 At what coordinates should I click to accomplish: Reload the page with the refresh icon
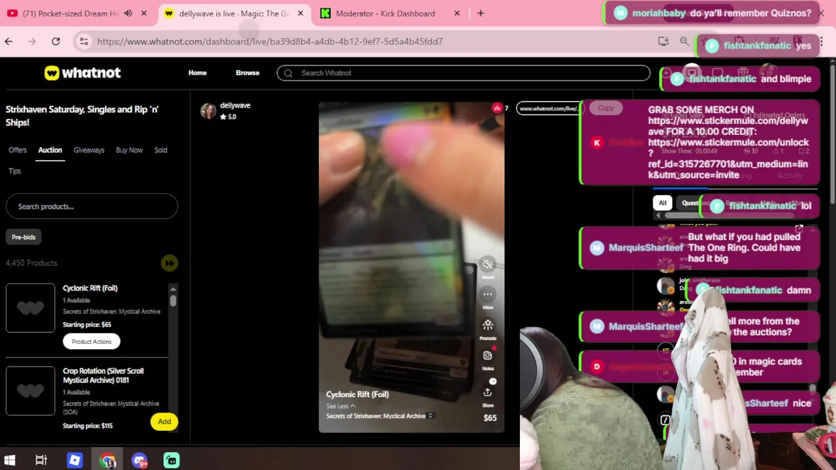[56, 41]
